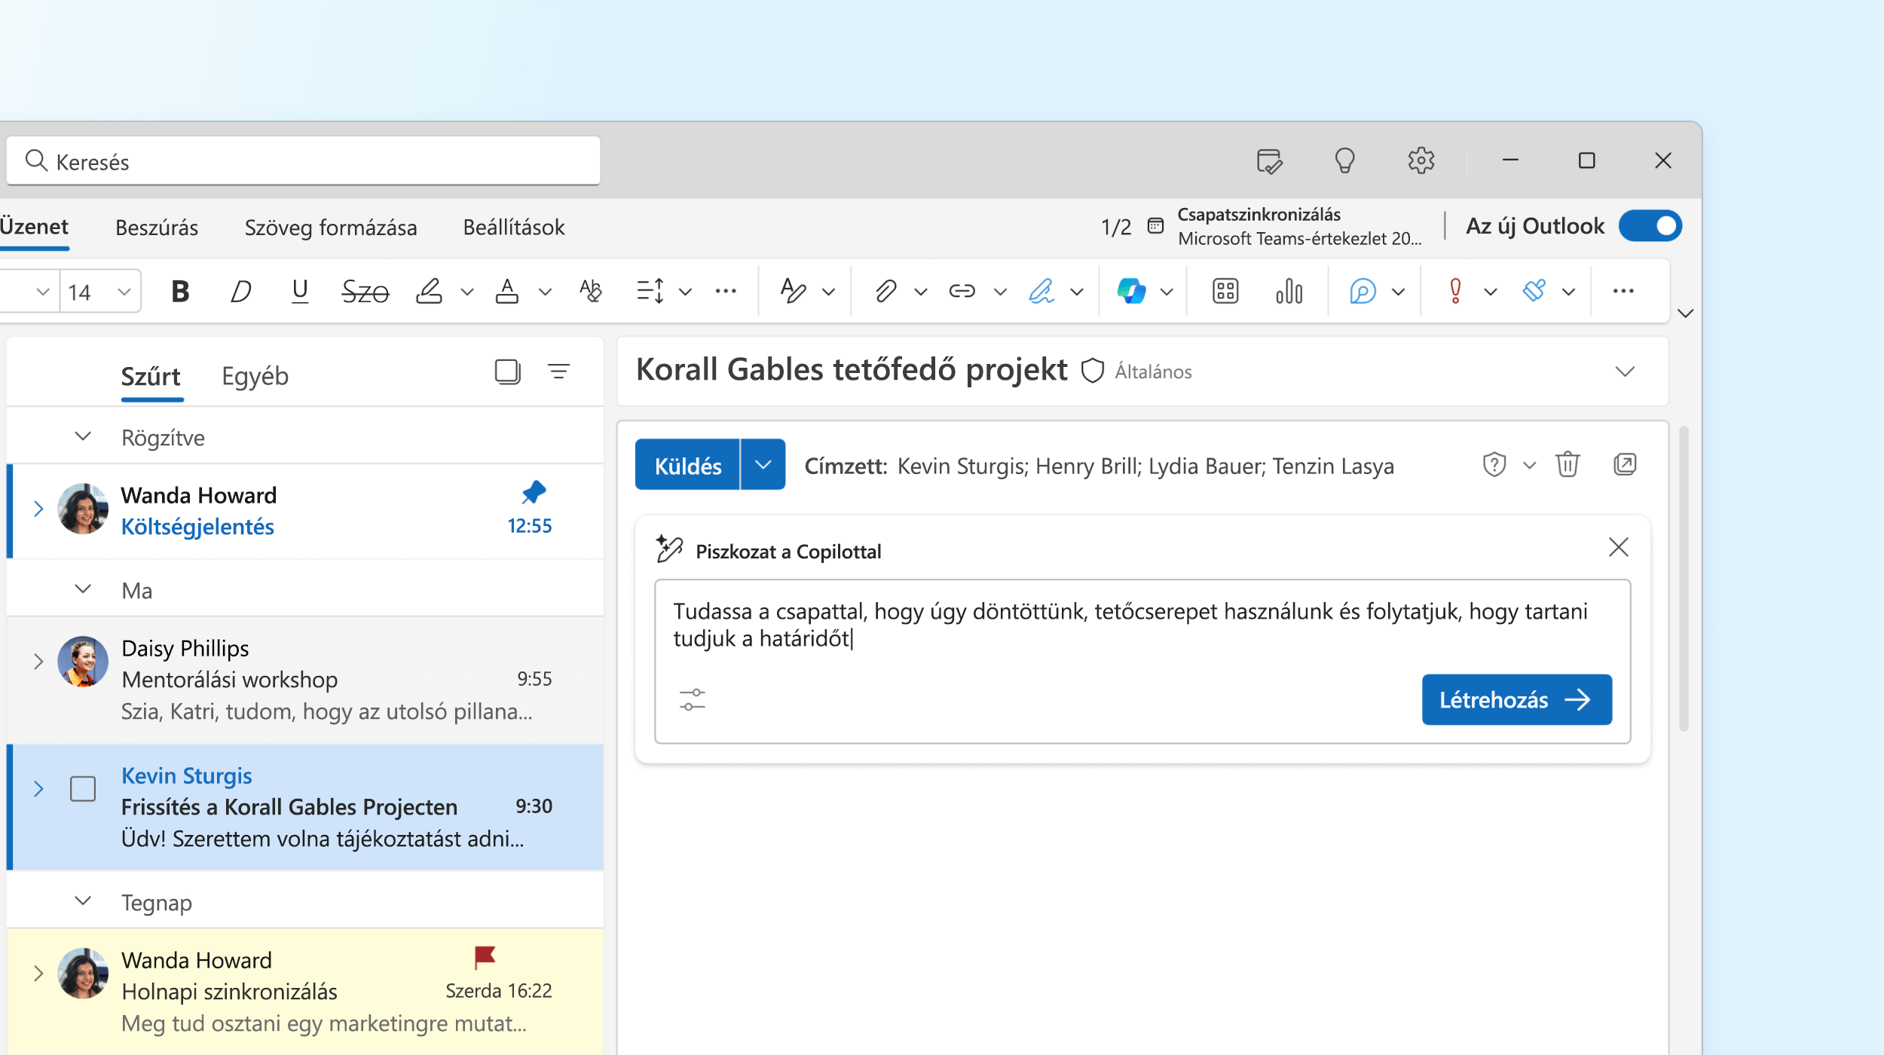Discard draft with trash icon

[1567, 464]
